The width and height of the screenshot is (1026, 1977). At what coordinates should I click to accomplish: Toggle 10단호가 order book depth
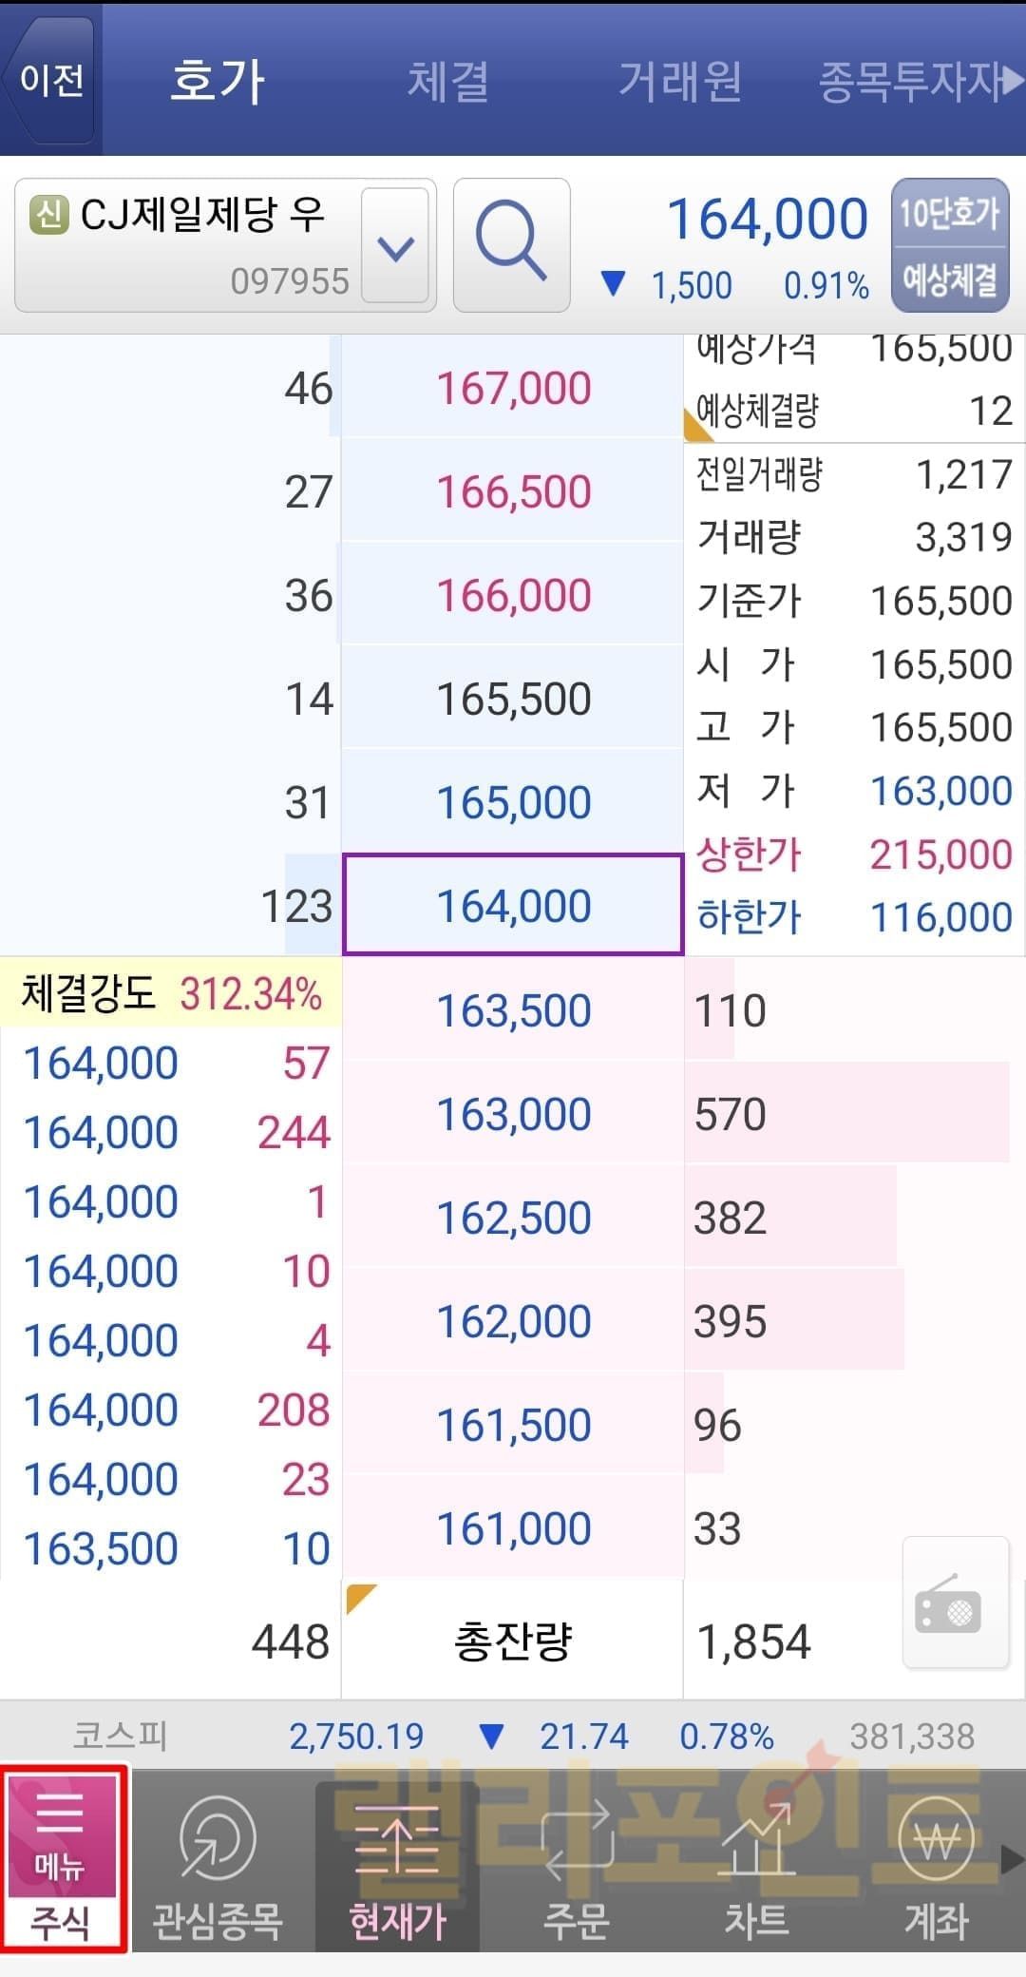[x=949, y=213]
